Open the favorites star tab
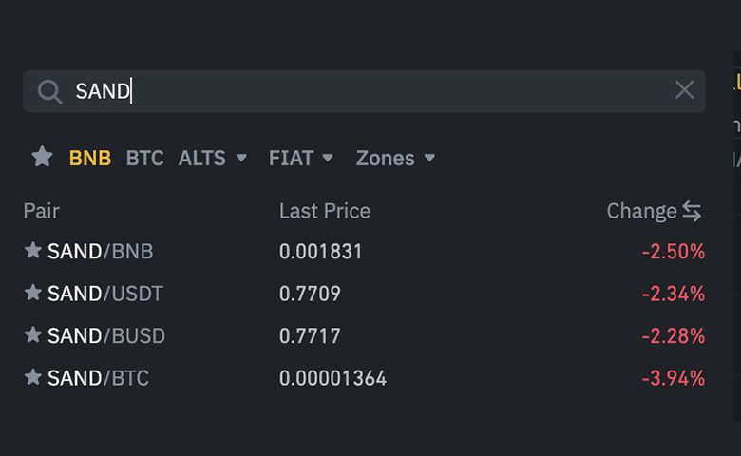Image resolution: width=741 pixels, height=456 pixels. [x=42, y=157]
